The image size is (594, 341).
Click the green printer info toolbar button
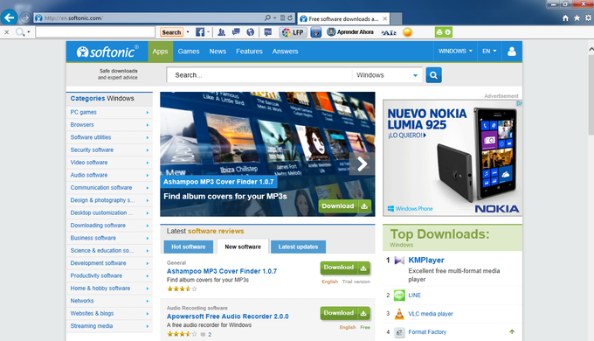click(444, 32)
